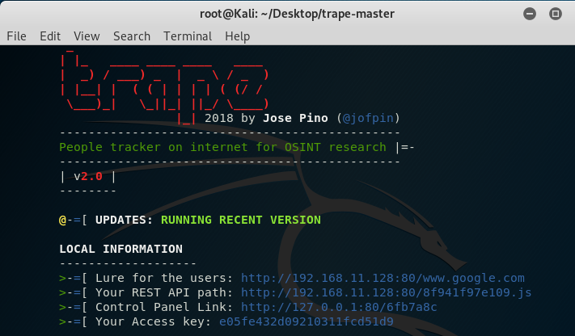This screenshot has width=575, height=336.
Task: Click the version number 2.0
Action: click(x=91, y=176)
